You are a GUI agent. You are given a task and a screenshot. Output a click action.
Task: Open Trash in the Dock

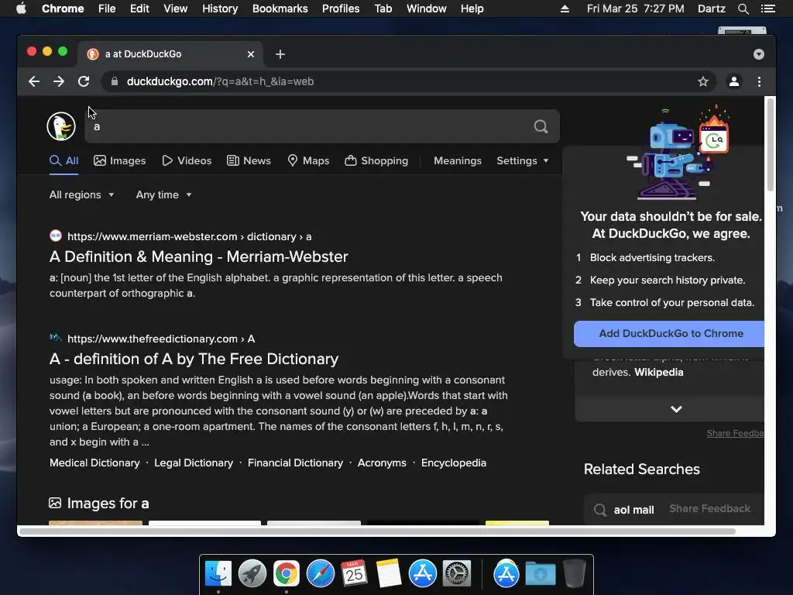click(x=575, y=574)
